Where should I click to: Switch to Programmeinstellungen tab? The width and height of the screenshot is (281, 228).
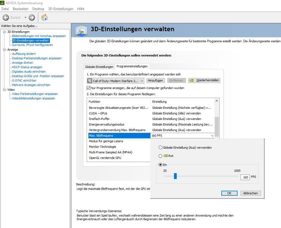(132, 66)
